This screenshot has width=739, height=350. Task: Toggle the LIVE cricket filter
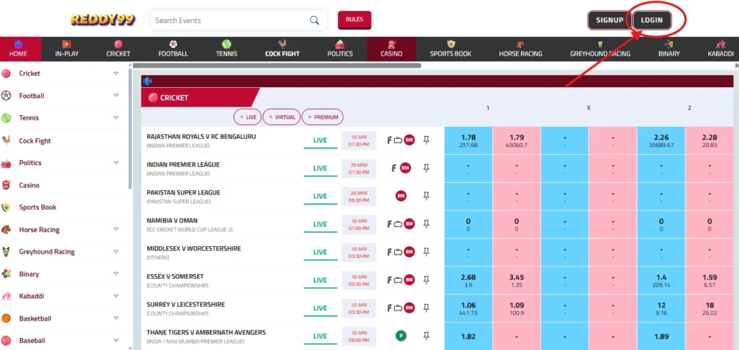pyautogui.click(x=248, y=117)
